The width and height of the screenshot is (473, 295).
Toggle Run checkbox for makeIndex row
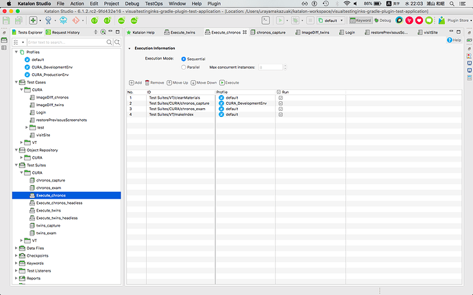[280, 114]
